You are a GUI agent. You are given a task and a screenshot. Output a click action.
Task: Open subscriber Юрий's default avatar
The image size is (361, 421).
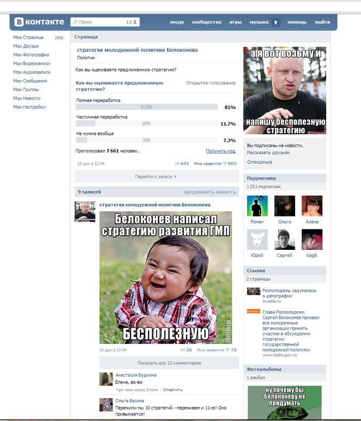257,240
